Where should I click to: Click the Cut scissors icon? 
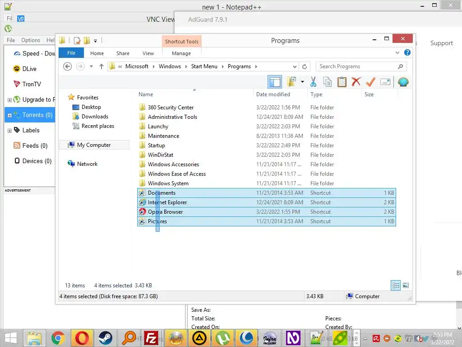tap(313, 82)
